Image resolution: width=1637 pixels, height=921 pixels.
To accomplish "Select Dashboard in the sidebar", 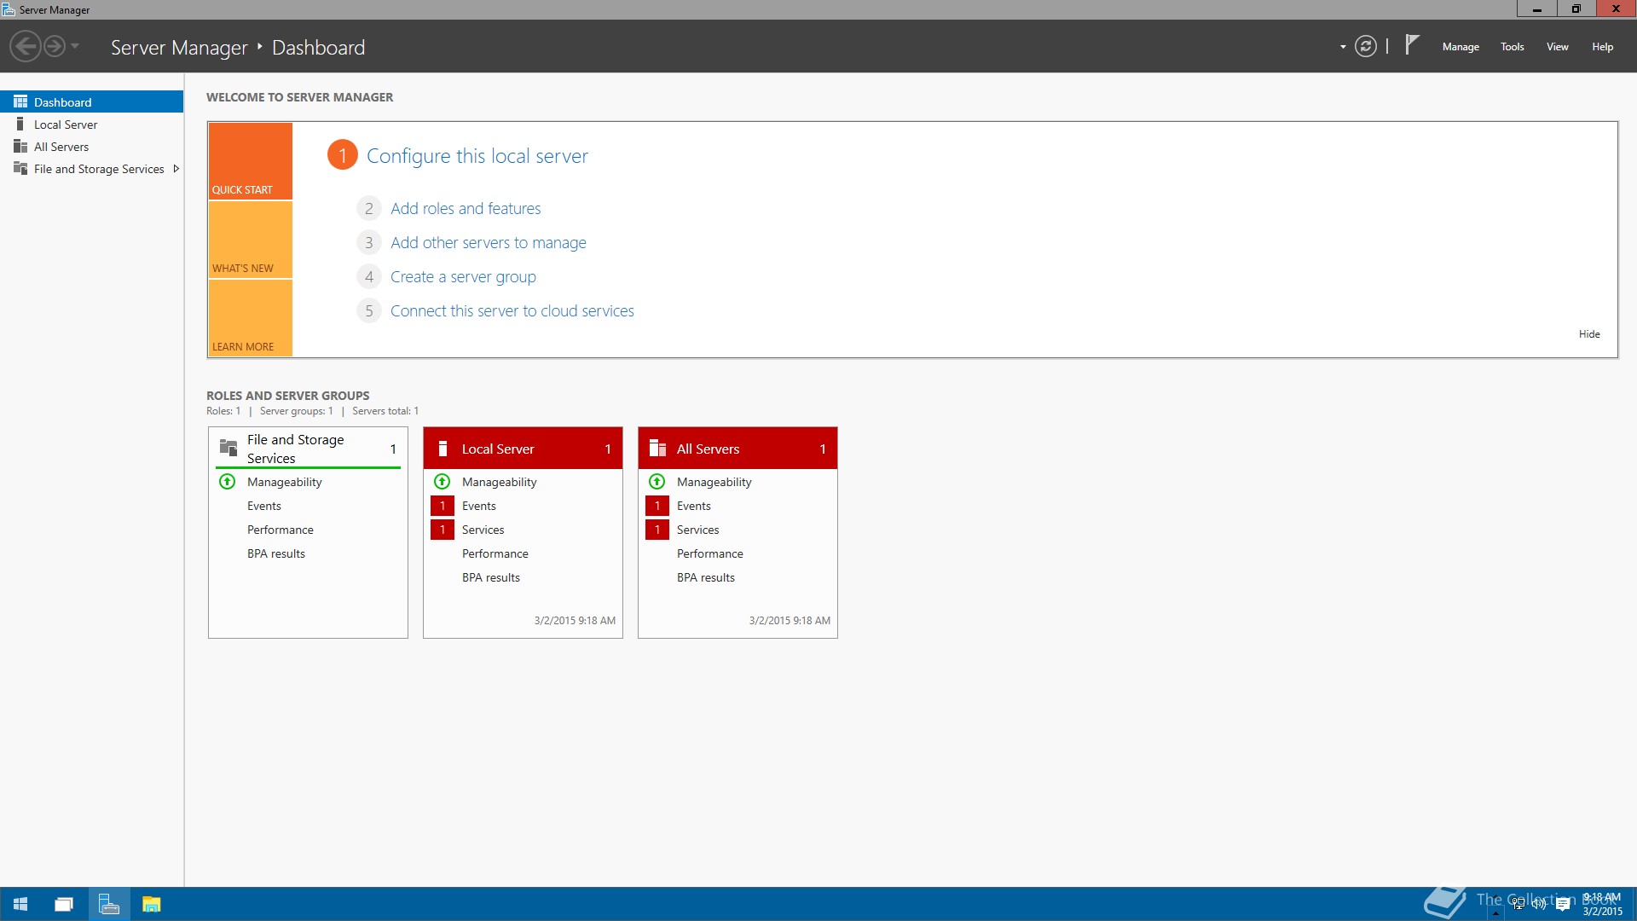I will click(91, 101).
